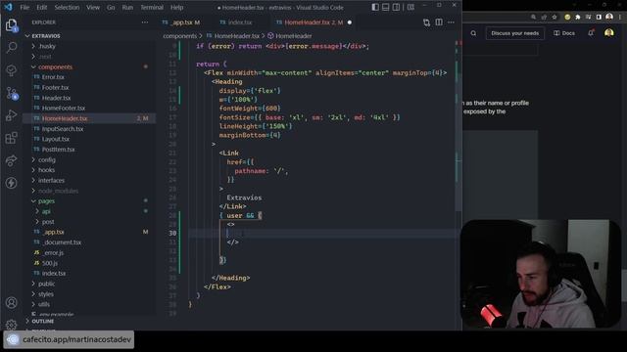Open the Source Control view
Screen dimensions: 627x352
pos(11,94)
